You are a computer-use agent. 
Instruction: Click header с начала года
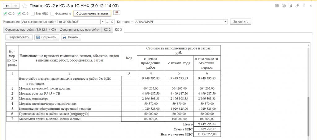point(179,63)
